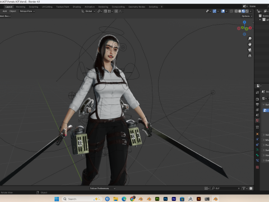The width and height of the screenshot is (269, 202).
Task: Switch to material preview shading
Action: [243, 11]
